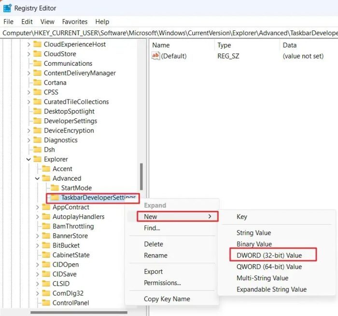This screenshot has height=316, width=338.
Task: Click the DeviceEncryption folder icon
Action: pyautogui.click(x=37, y=130)
